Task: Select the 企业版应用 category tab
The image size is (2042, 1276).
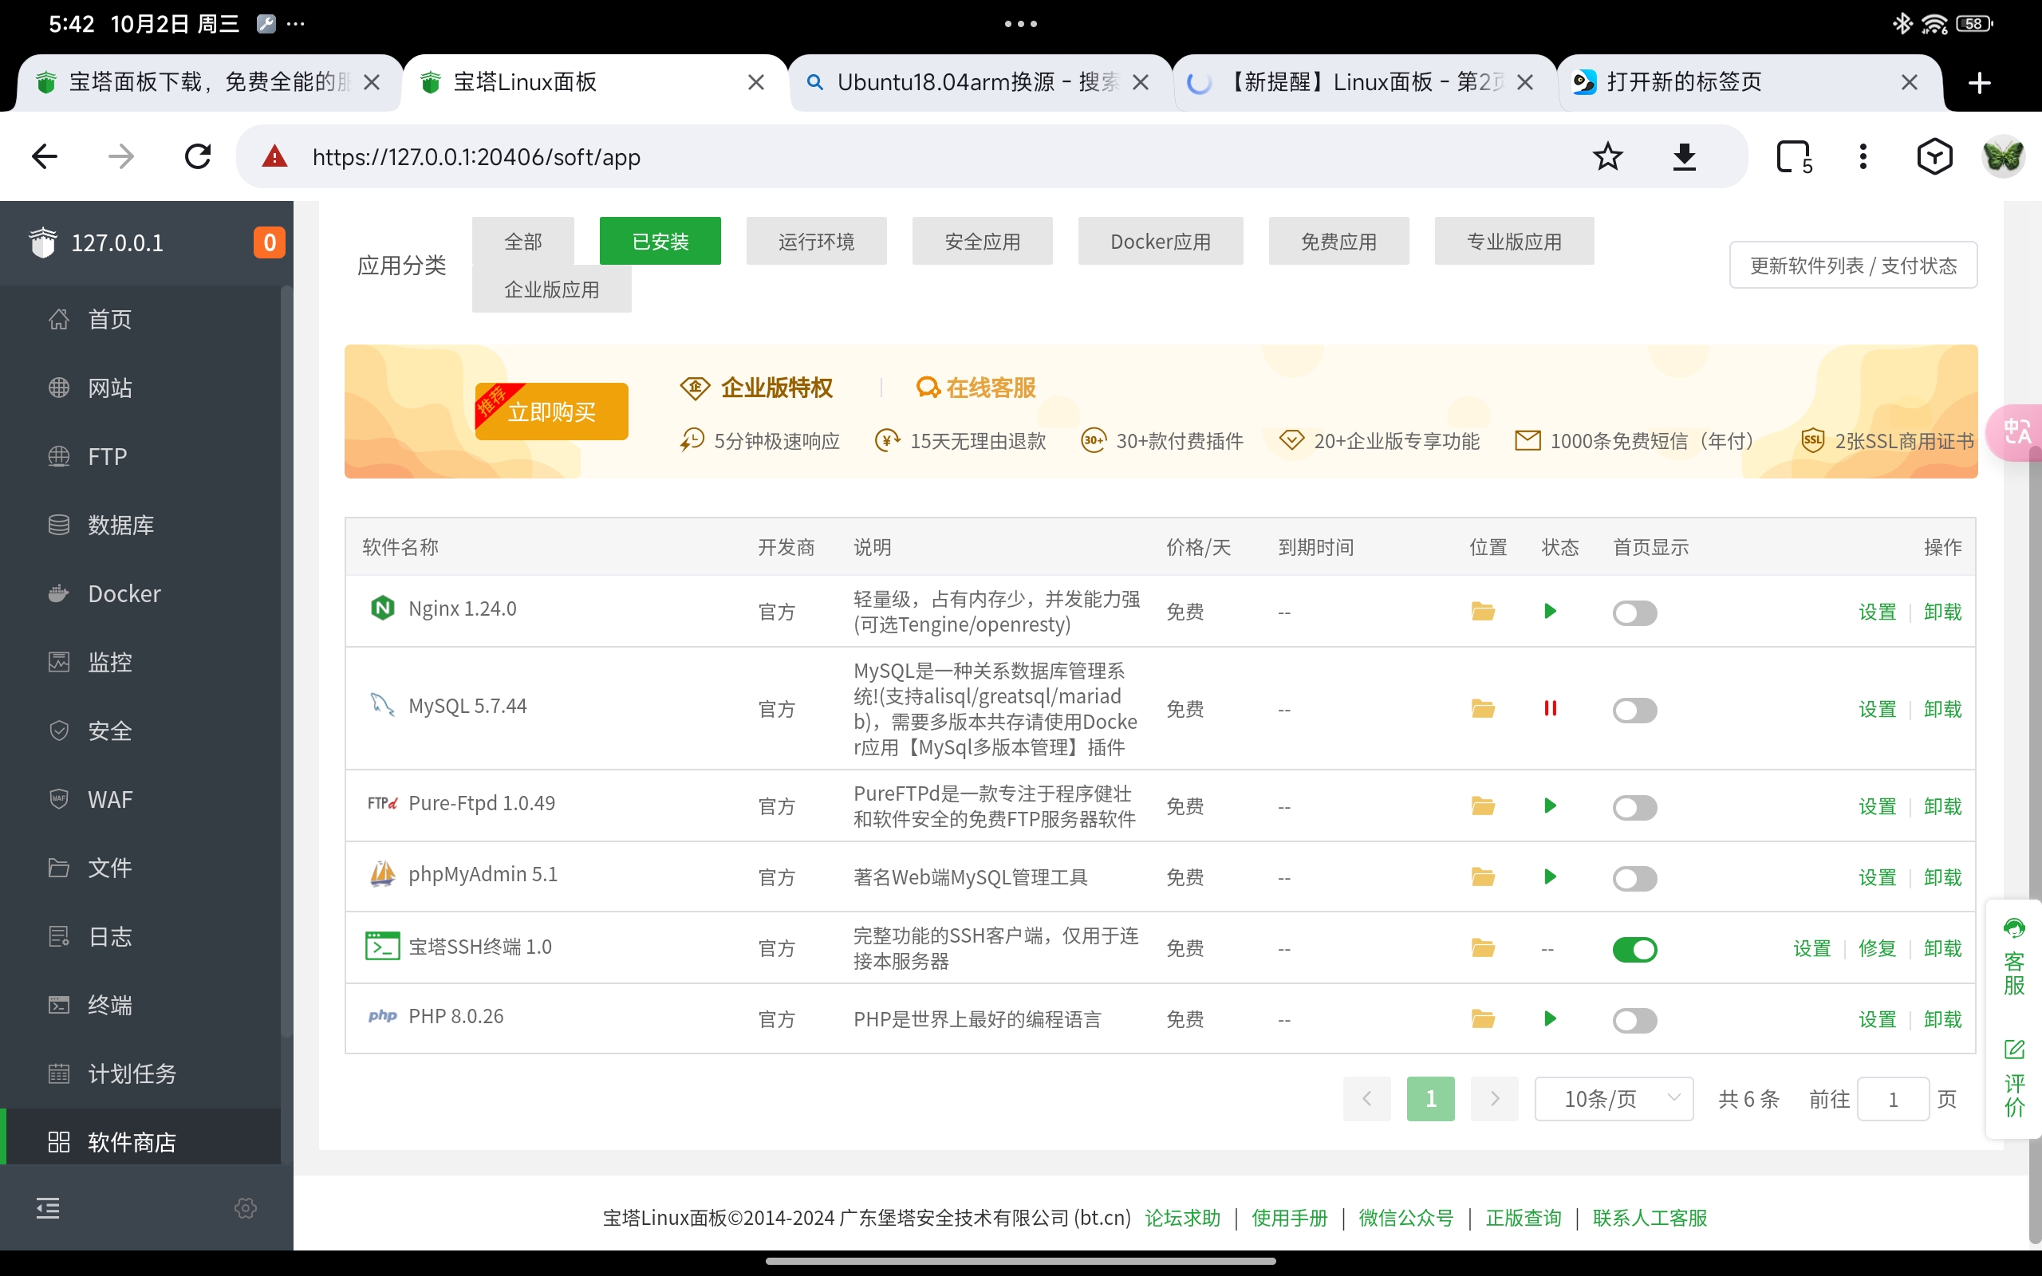Action: [552, 289]
